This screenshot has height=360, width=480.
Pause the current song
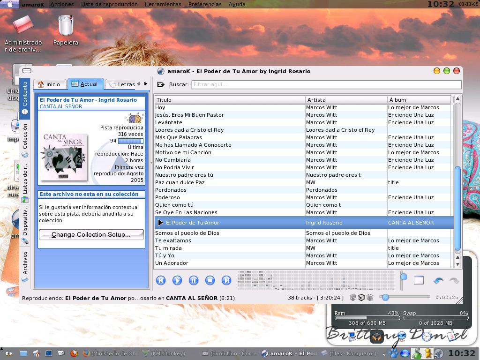point(194,280)
